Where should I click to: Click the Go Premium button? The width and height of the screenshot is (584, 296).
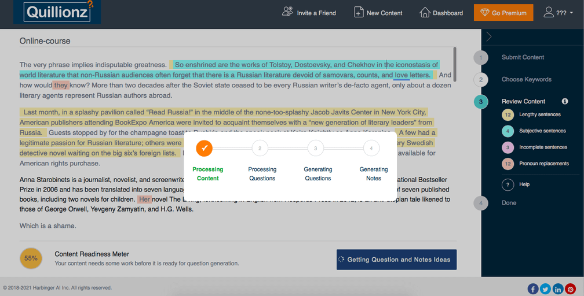[503, 13]
